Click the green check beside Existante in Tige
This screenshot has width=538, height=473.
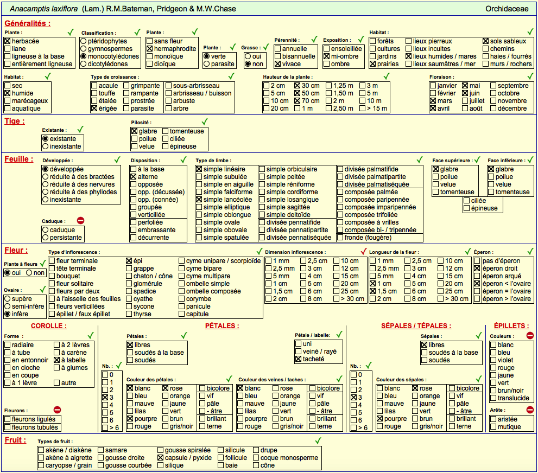click(x=80, y=129)
